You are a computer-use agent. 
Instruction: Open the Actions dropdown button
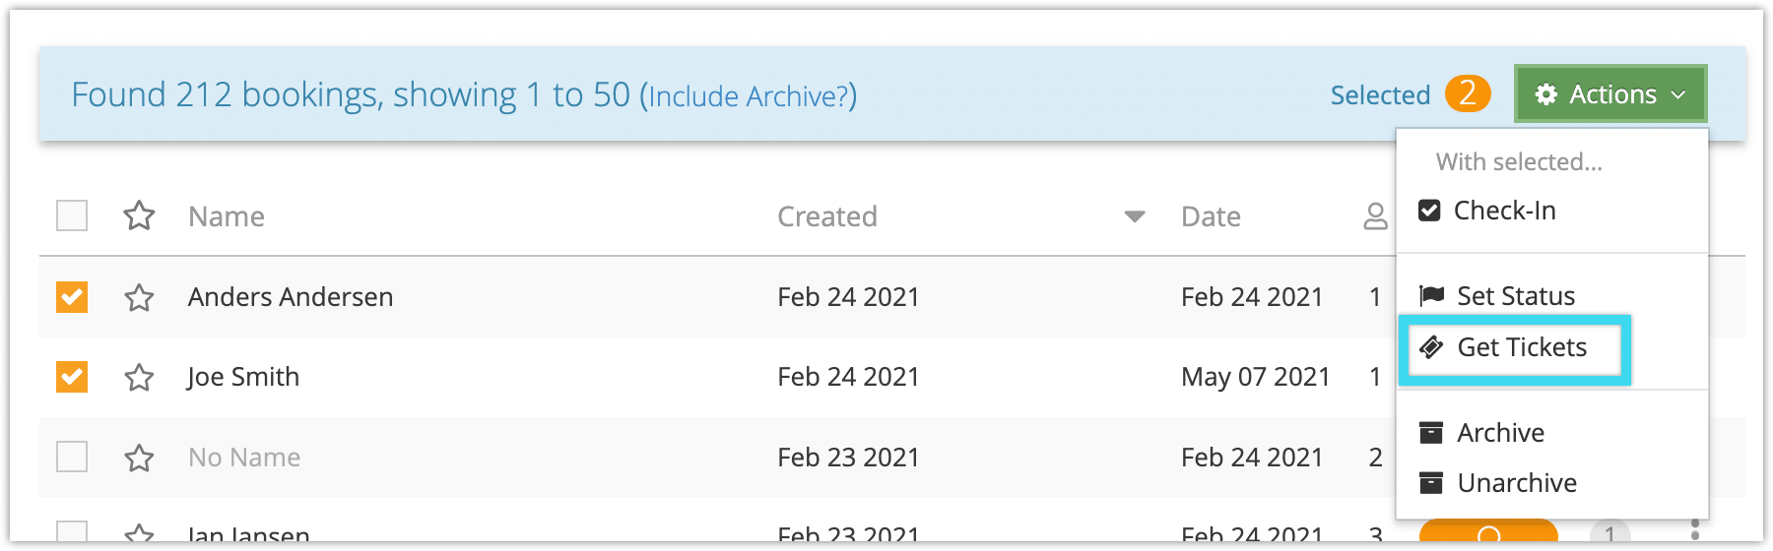point(1610,94)
